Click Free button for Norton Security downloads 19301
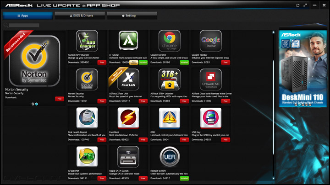330x185 pixels. click(x=102, y=101)
